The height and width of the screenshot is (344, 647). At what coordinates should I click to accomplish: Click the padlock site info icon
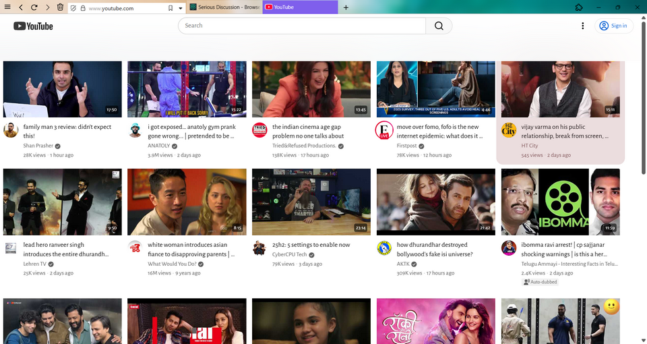coord(83,8)
